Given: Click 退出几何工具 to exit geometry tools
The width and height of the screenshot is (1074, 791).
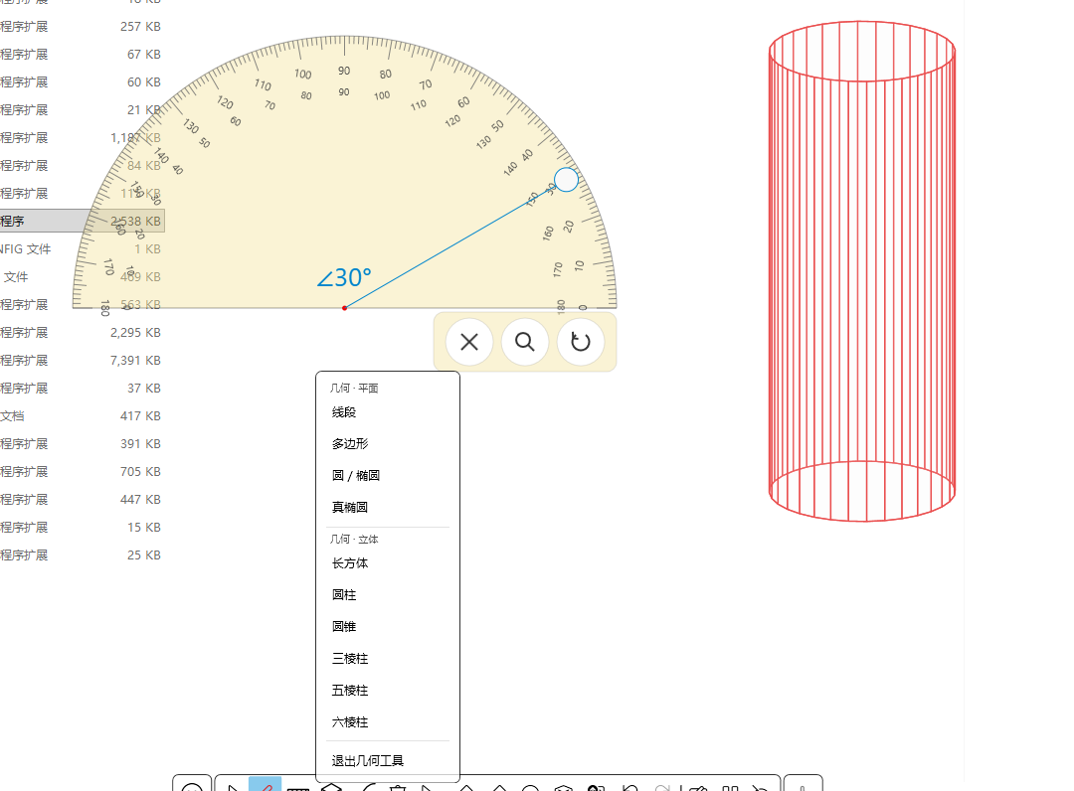Looking at the screenshot, I should tap(388, 761).
